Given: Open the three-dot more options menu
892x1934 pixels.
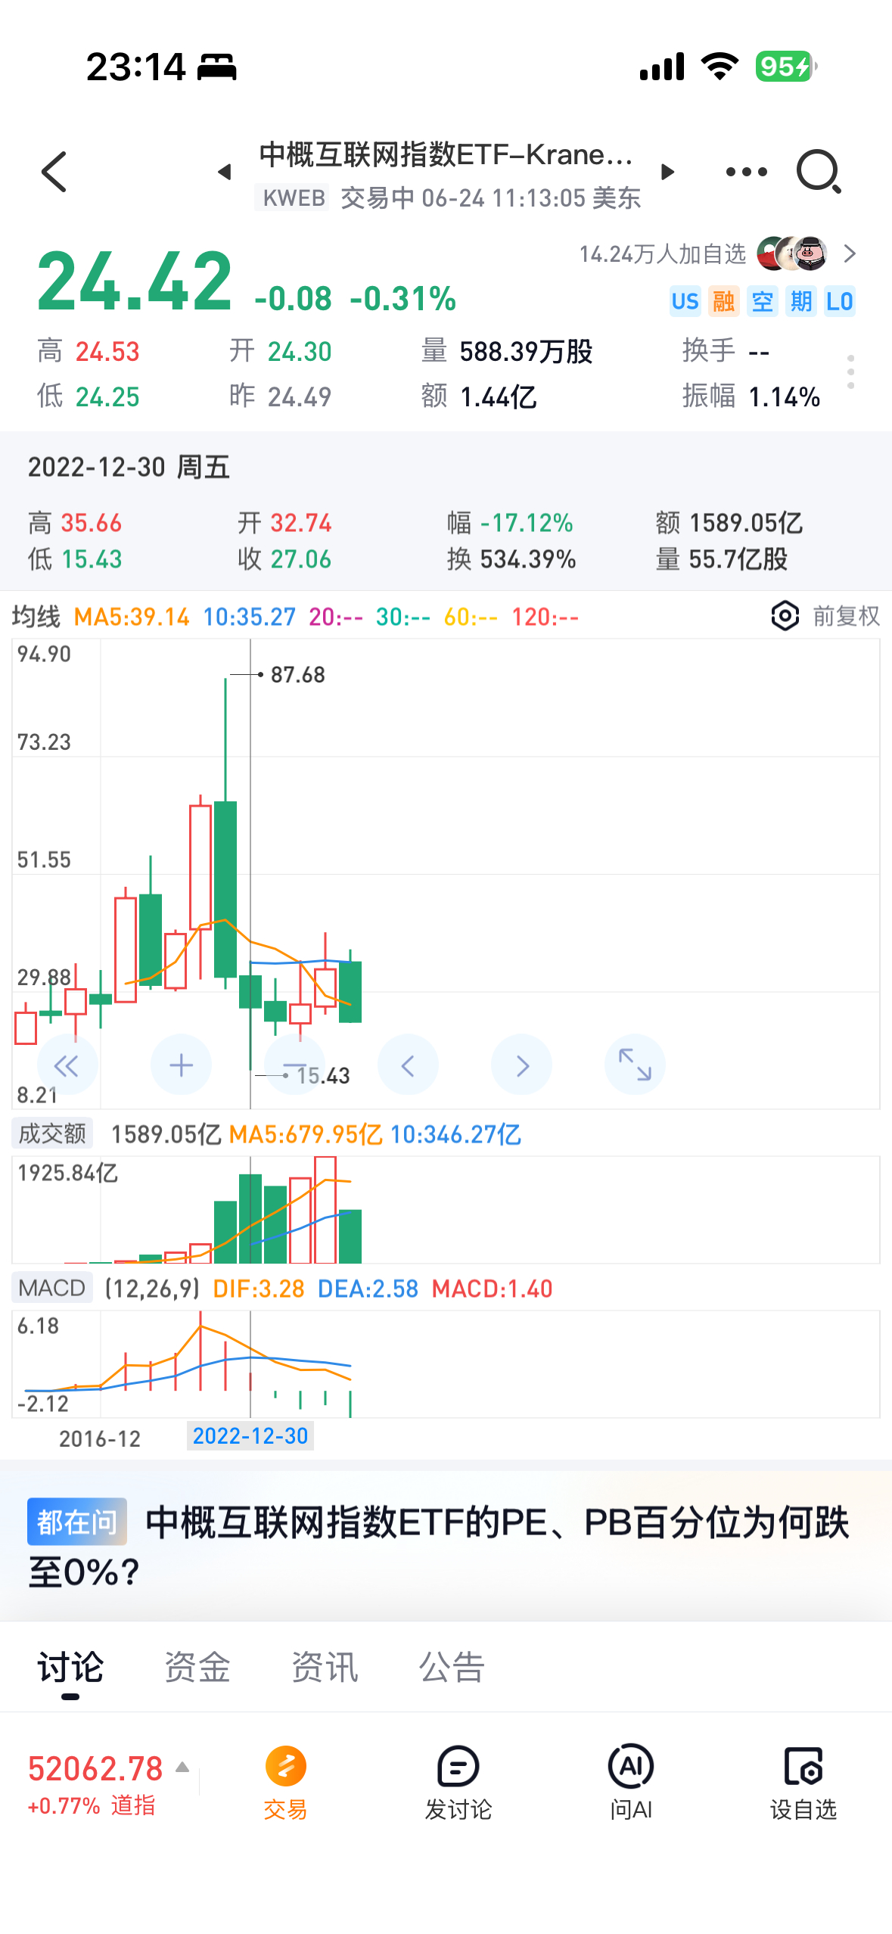Looking at the screenshot, I should [x=746, y=173].
